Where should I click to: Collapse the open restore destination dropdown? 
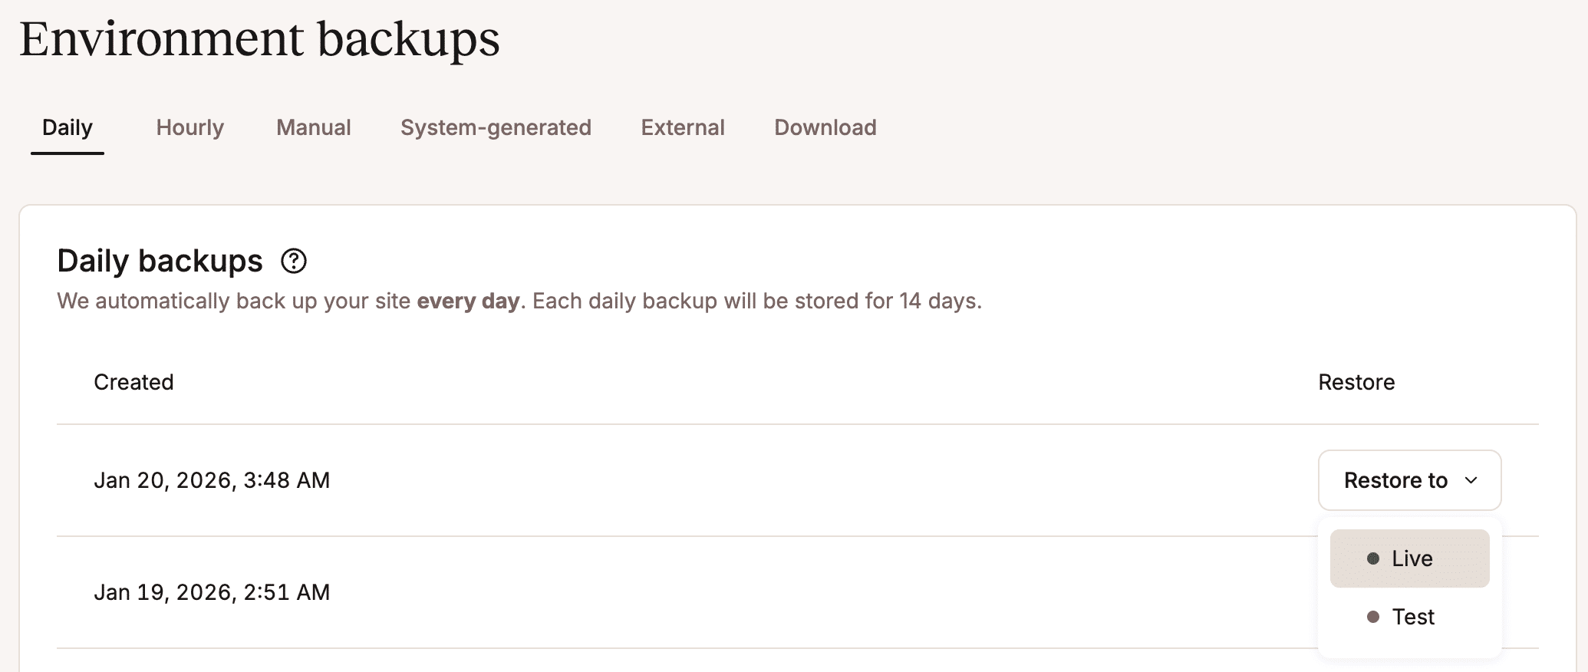1408,480
